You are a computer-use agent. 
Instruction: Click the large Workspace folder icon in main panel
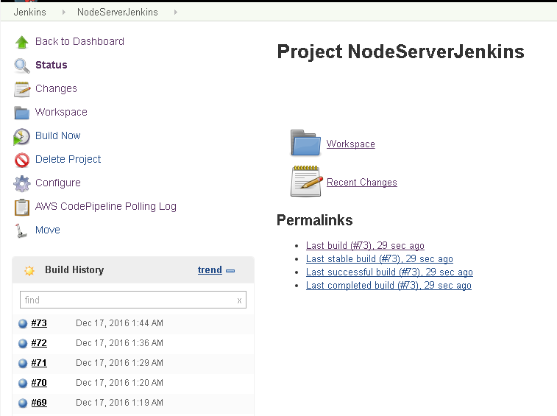click(305, 143)
